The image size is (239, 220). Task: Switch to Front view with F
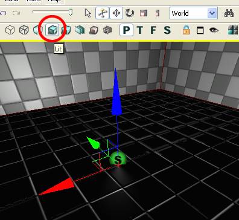pos(153,30)
